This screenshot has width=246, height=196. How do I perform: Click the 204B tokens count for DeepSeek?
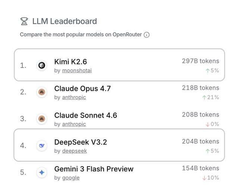tap(201, 141)
